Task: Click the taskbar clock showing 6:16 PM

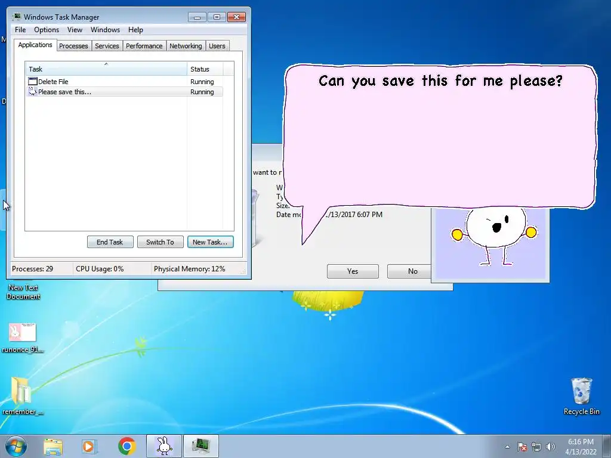Action: pyautogui.click(x=581, y=447)
